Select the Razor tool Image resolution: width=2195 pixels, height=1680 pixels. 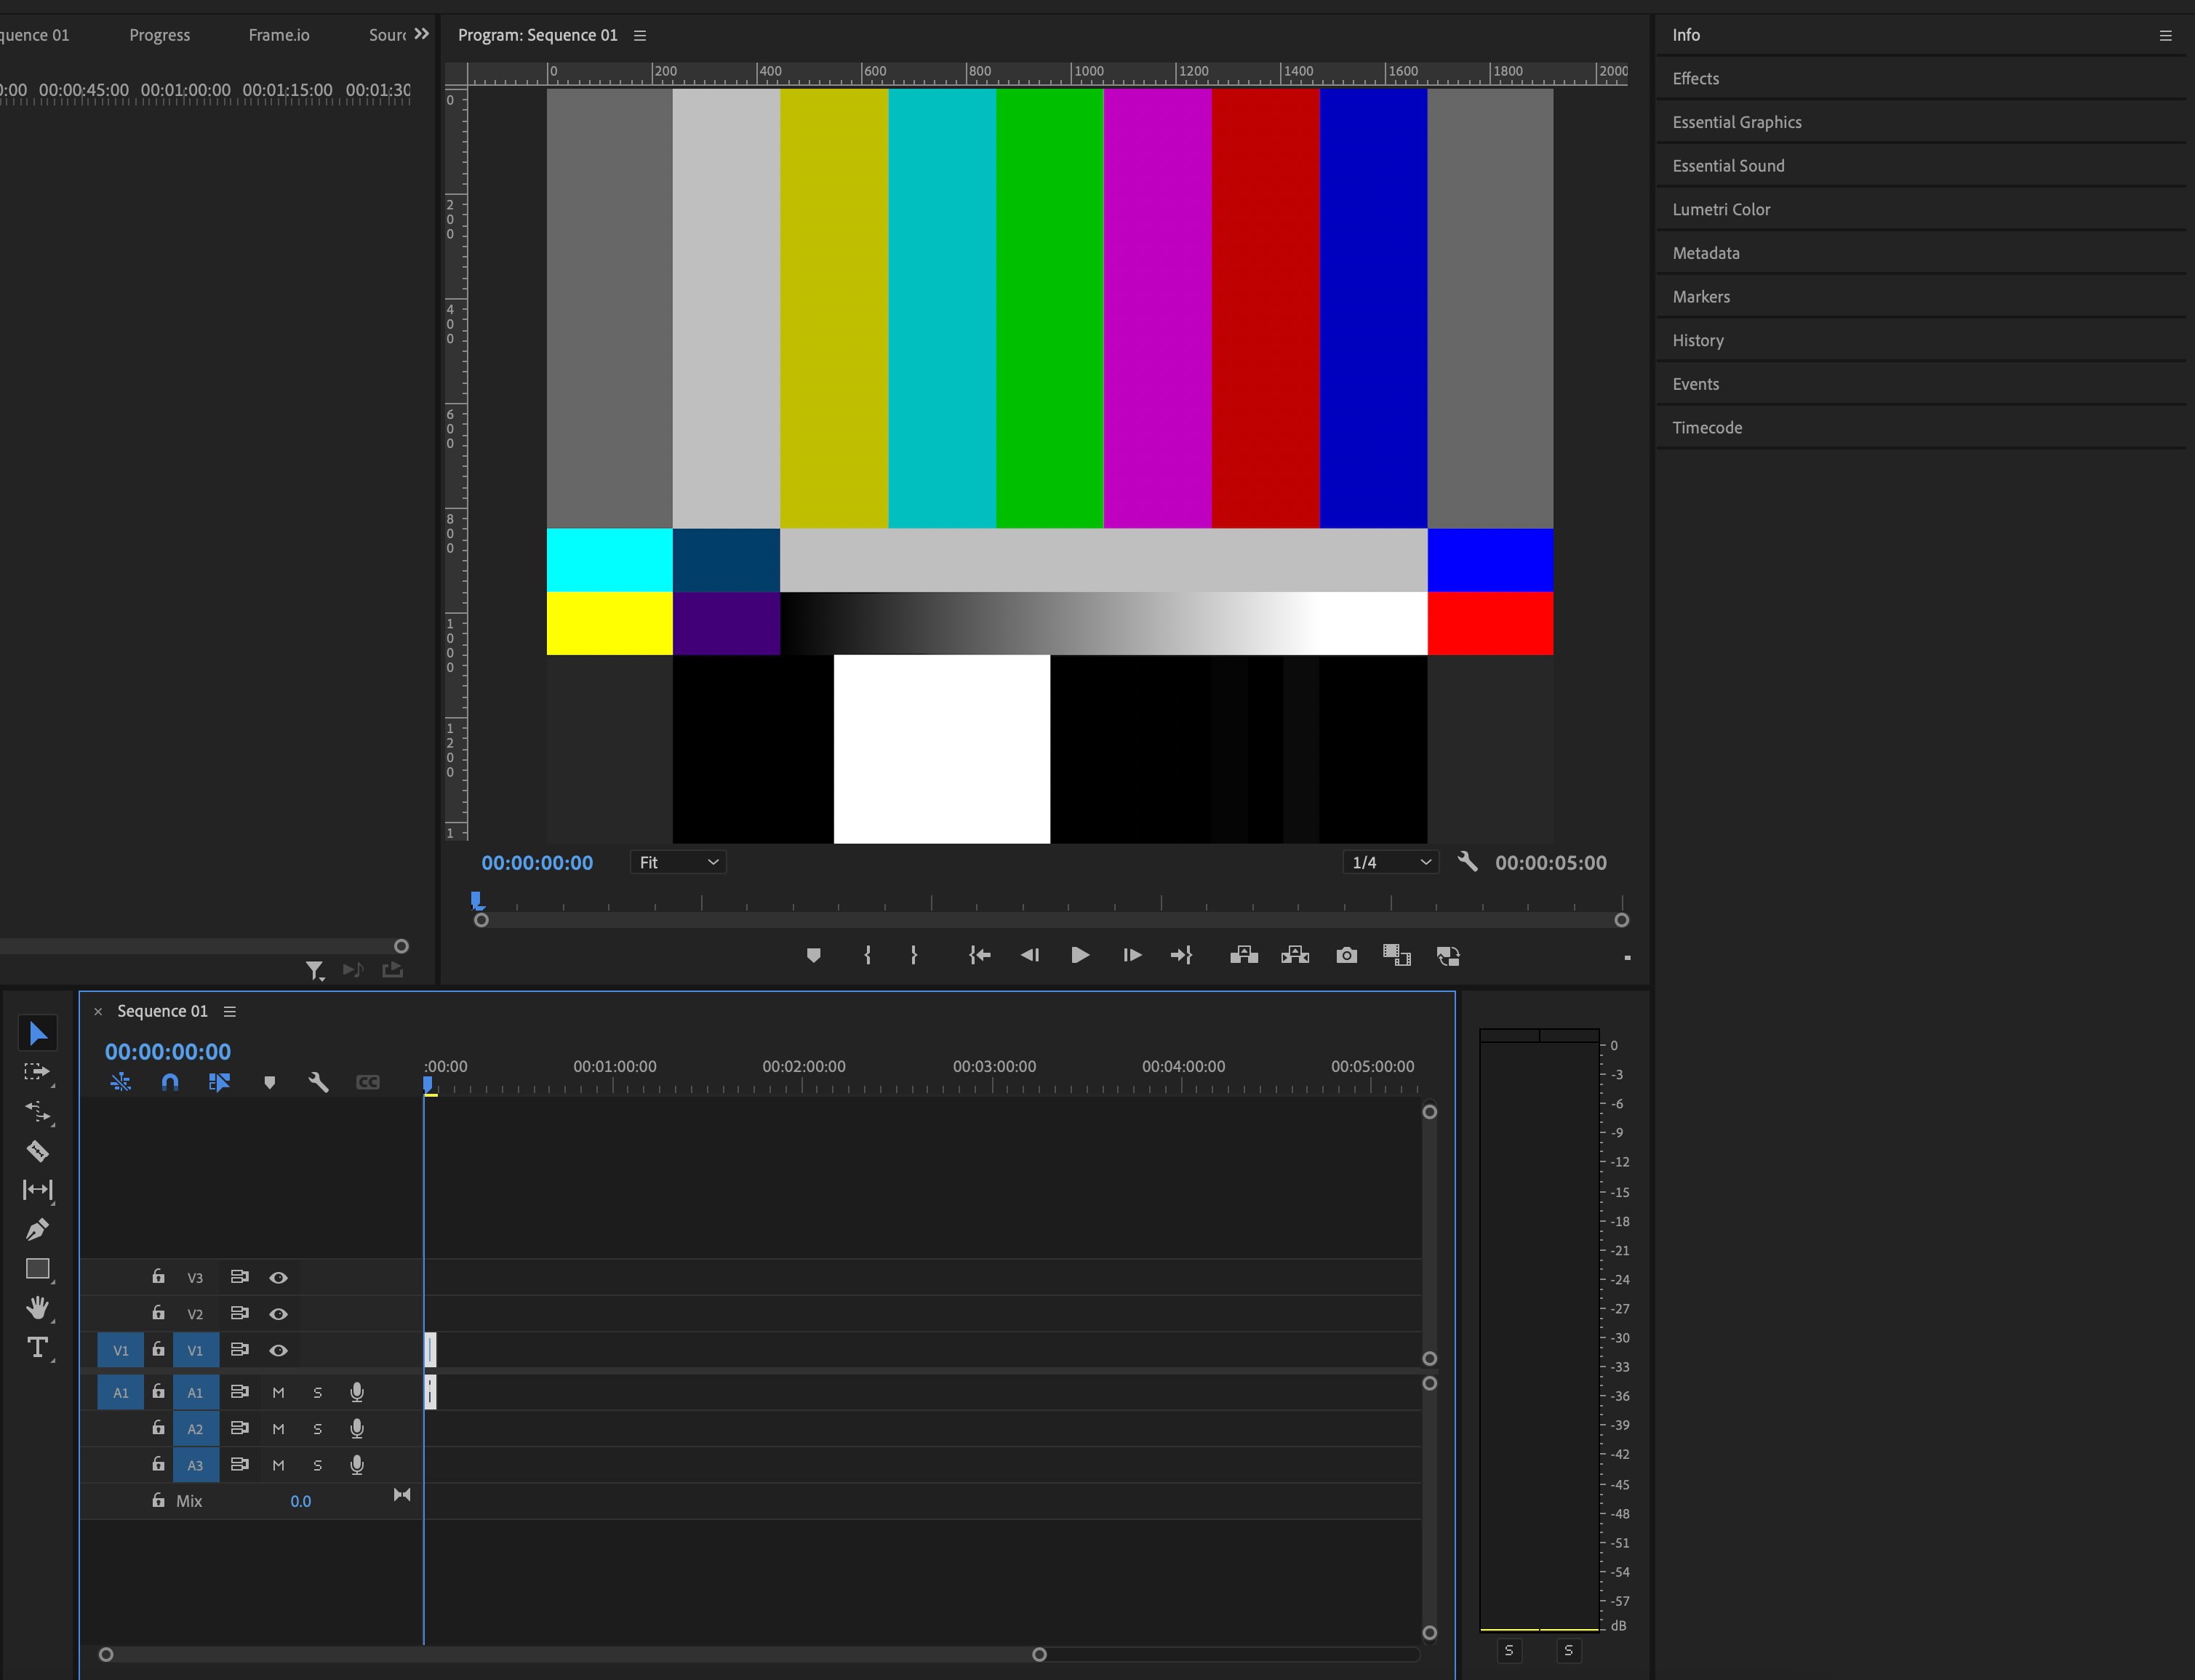pyautogui.click(x=38, y=1151)
